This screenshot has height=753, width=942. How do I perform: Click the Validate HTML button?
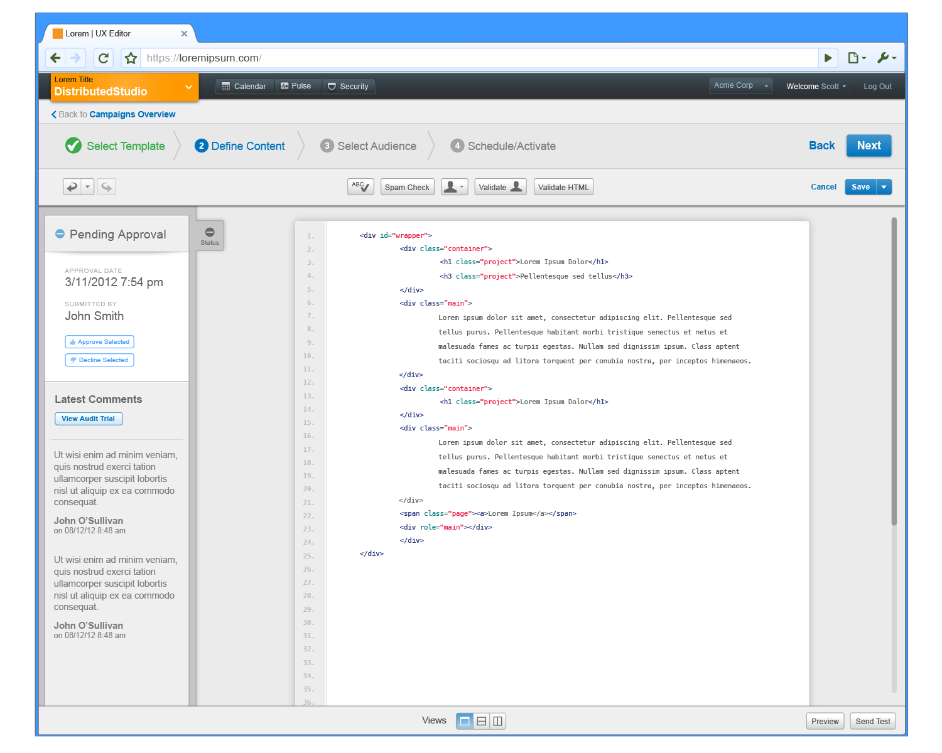pyautogui.click(x=563, y=187)
